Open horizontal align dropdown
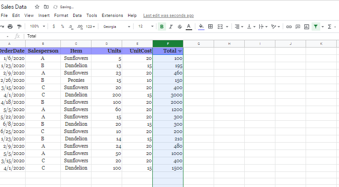Viewport: 339px width, 187px height. (239, 27)
